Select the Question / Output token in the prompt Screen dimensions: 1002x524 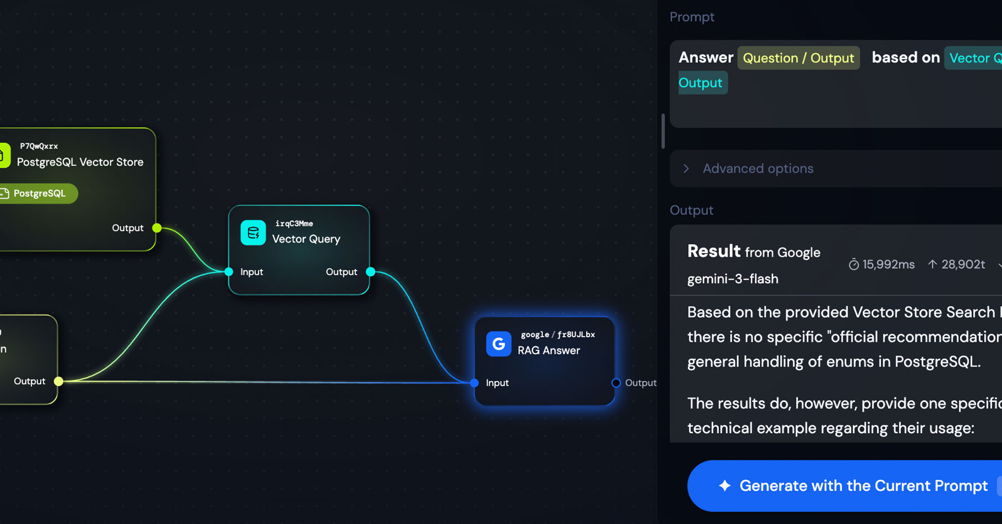coord(799,58)
